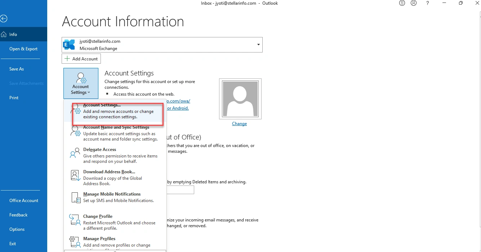The width and height of the screenshot is (481, 252).
Task: Click the Info home icon in sidebar
Action: 4,34
